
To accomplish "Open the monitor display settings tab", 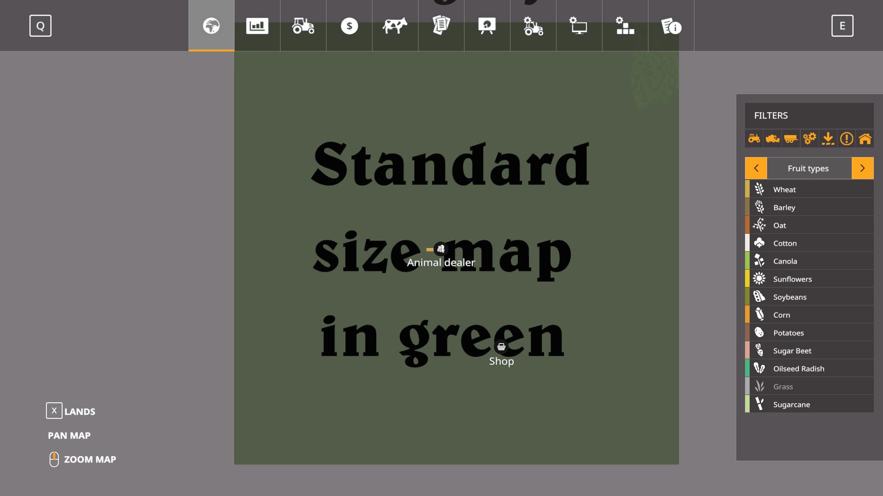I will (579, 26).
